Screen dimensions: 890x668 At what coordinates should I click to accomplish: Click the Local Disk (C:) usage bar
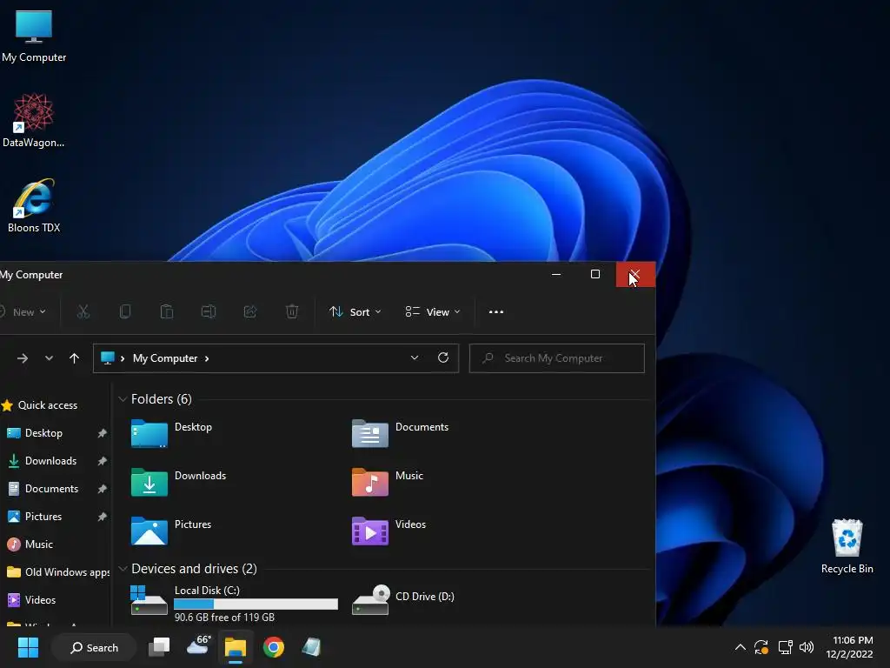point(256,604)
